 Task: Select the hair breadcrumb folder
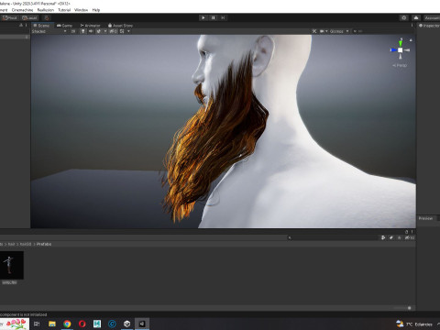(11, 244)
